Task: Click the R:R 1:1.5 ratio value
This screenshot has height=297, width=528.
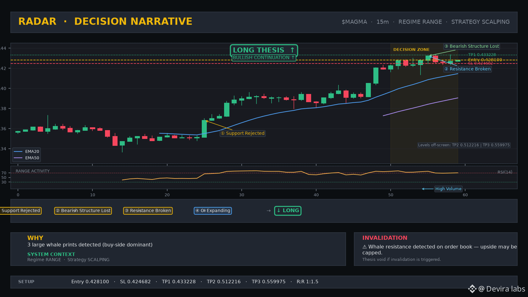Action: pyautogui.click(x=307, y=282)
